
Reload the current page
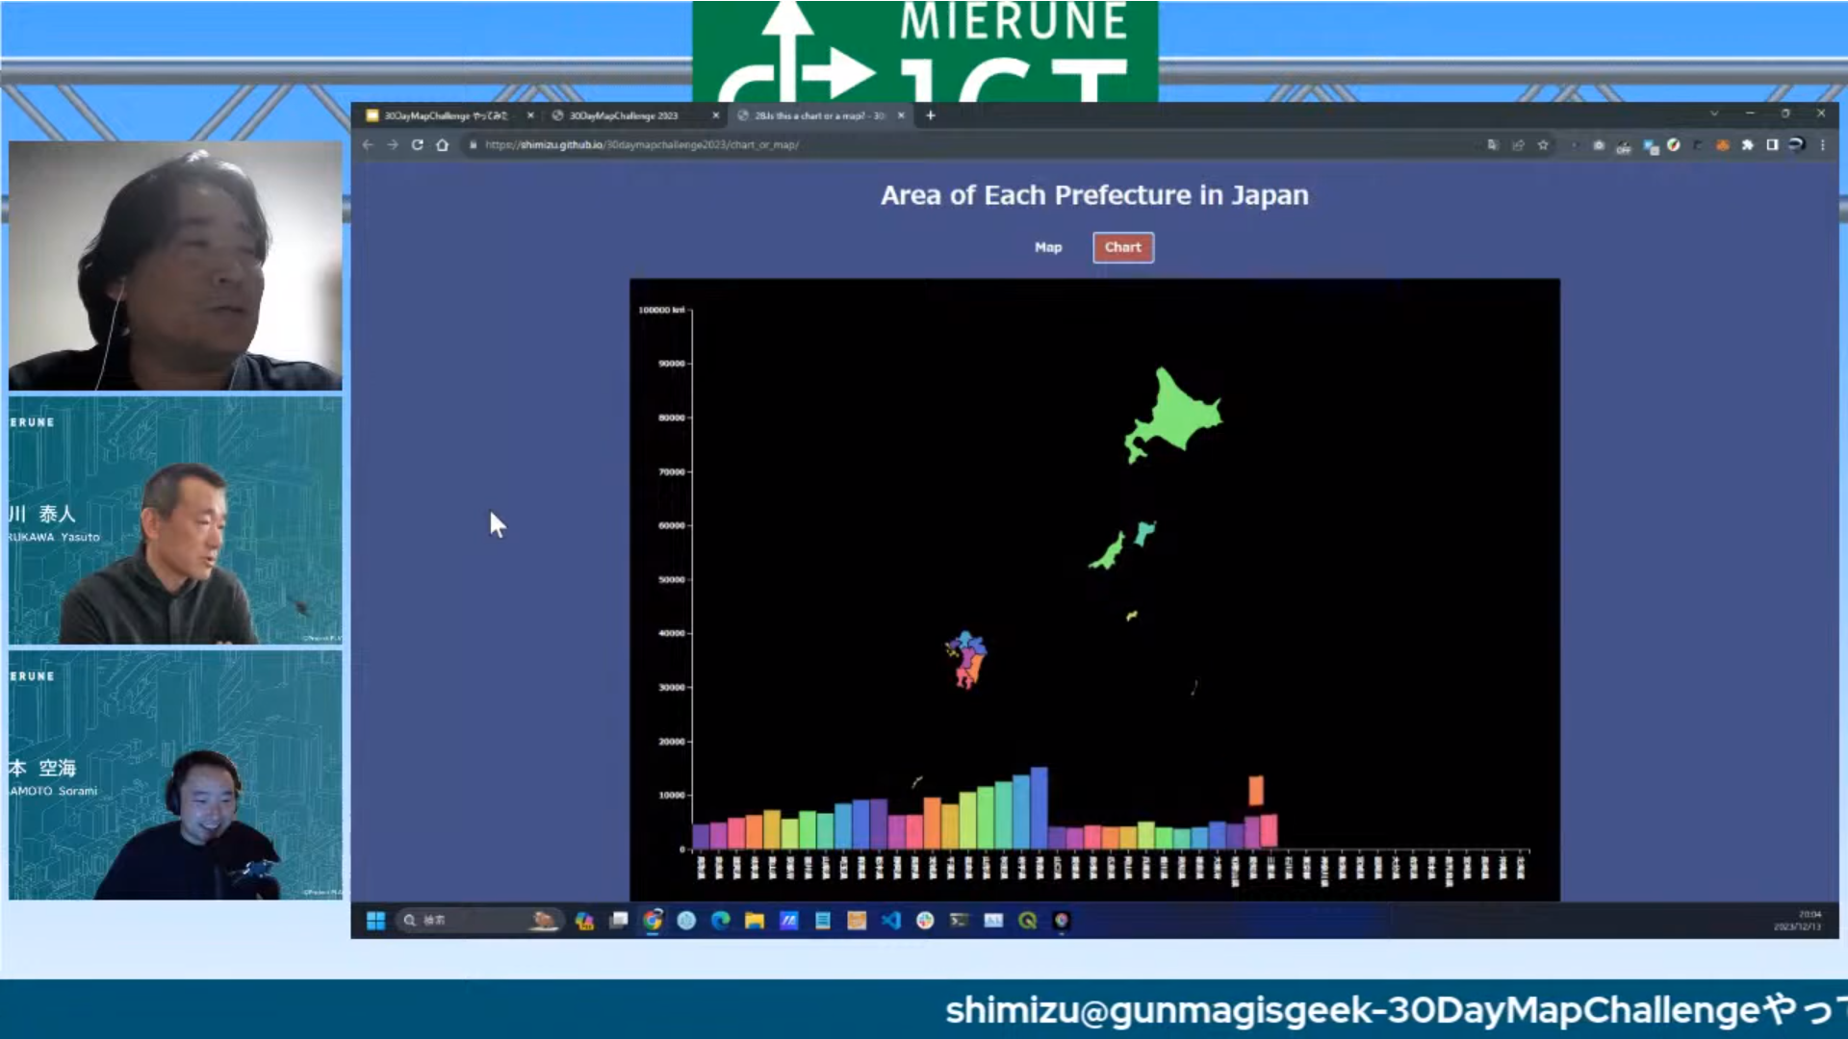click(417, 145)
